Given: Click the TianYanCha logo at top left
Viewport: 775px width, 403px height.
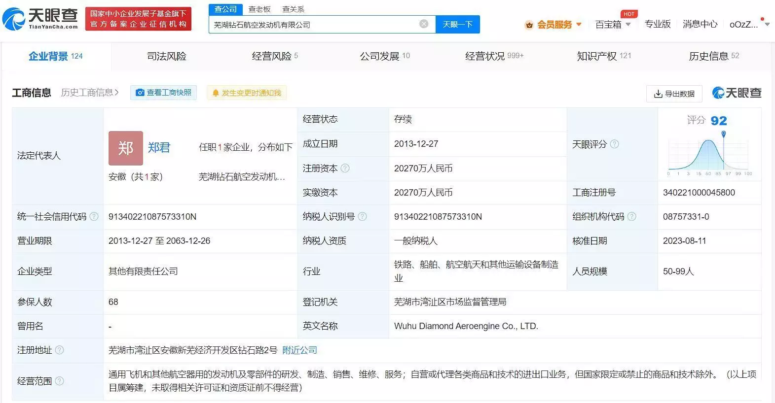Looking at the screenshot, I should [x=40, y=19].
